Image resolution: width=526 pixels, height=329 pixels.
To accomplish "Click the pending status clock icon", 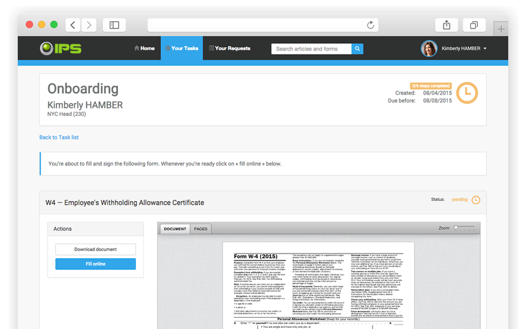I will coord(476,200).
